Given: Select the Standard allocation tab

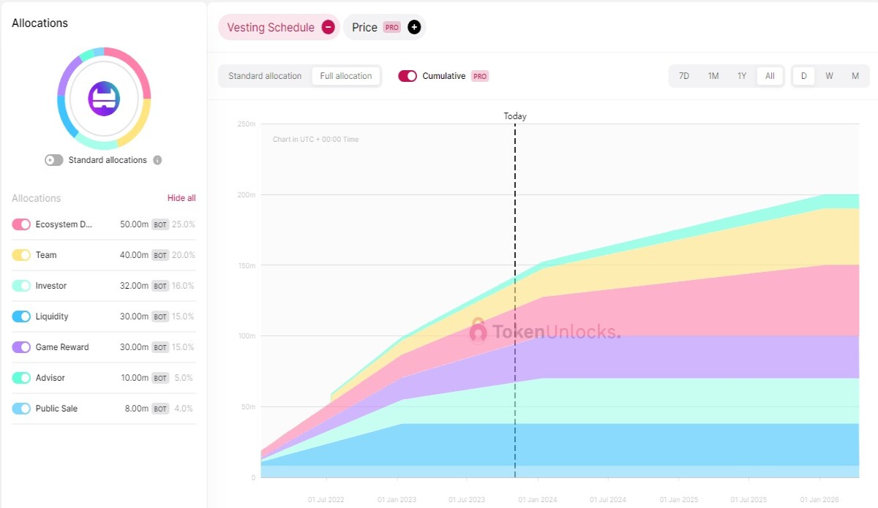Looking at the screenshot, I should (x=265, y=76).
